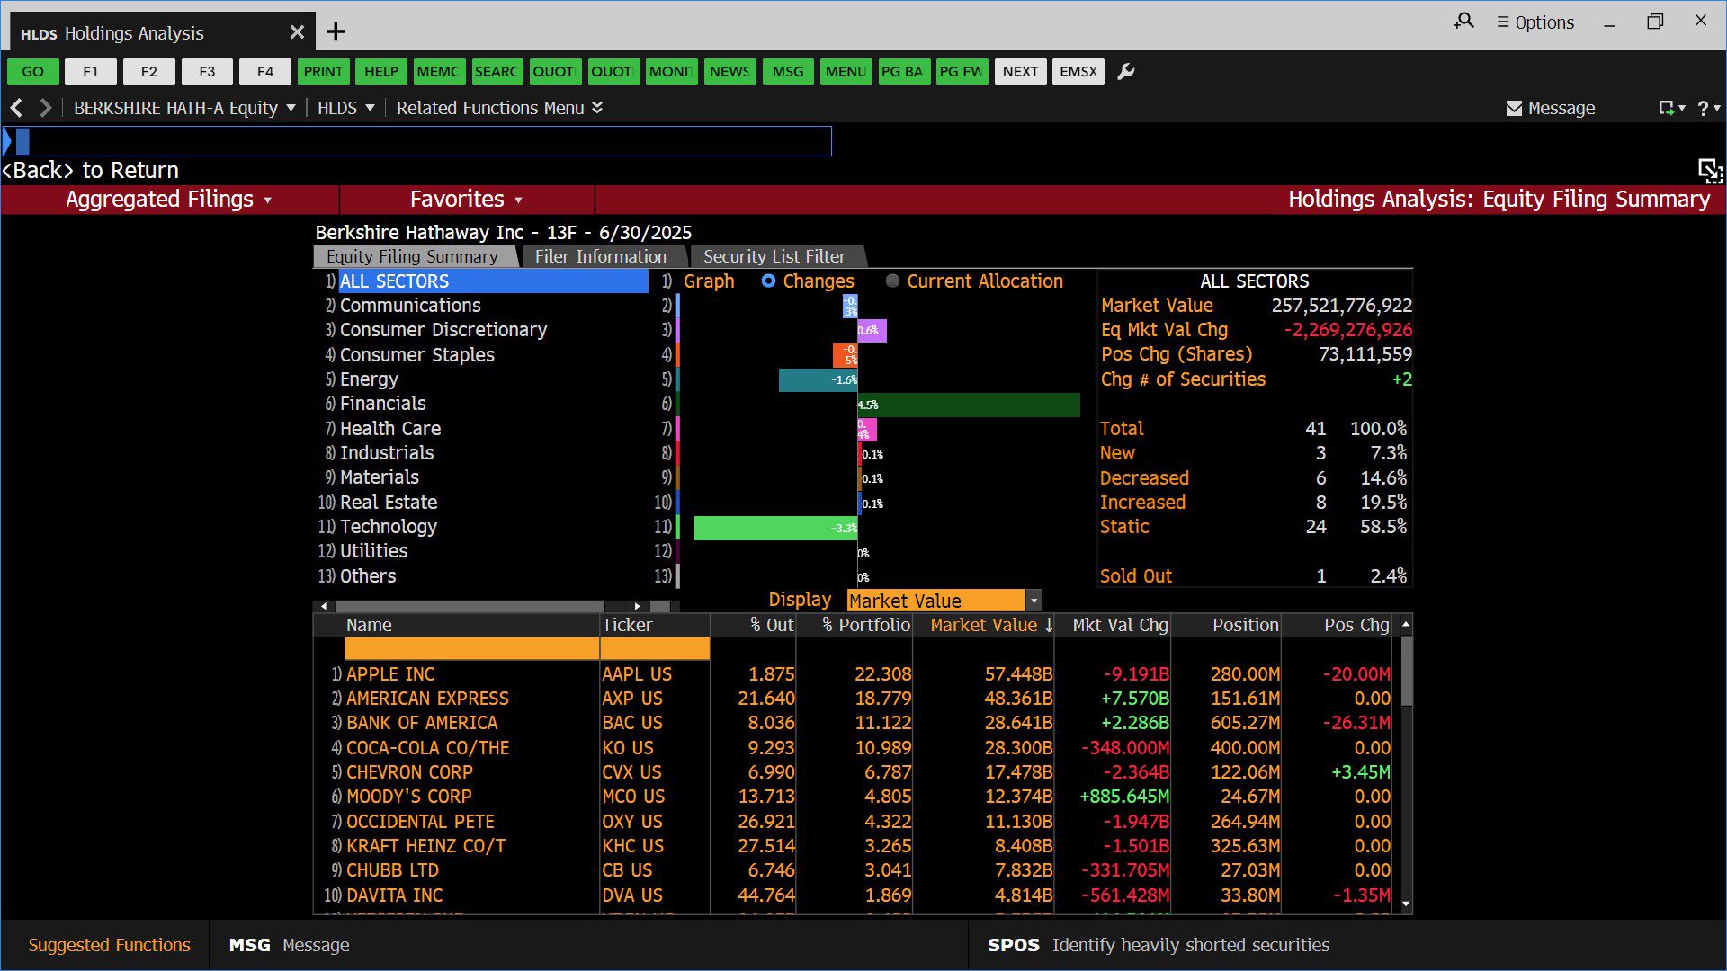Screen dimensions: 1727x971
Task: Click the HELP toolbar button
Action: pos(381,72)
